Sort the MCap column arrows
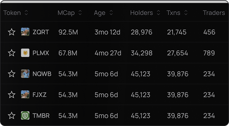 point(80,13)
